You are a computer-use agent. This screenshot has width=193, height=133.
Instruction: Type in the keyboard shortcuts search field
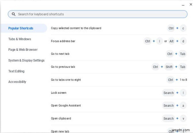coord(98,14)
